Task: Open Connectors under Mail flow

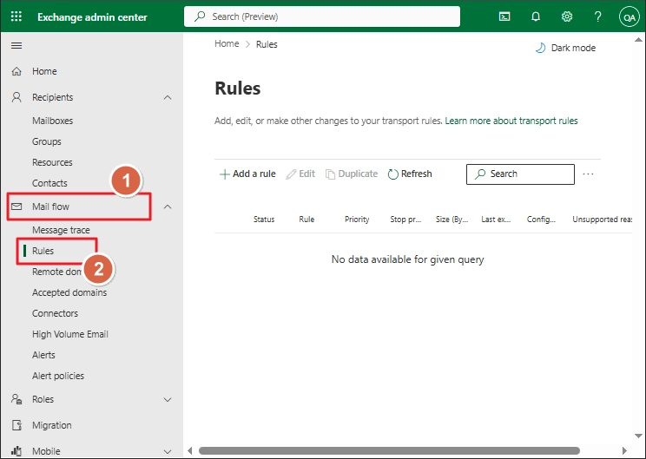Action: (55, 313)
